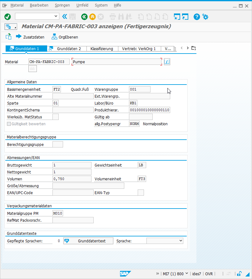Click the green checkmark Enter icon

pos(7,17)
